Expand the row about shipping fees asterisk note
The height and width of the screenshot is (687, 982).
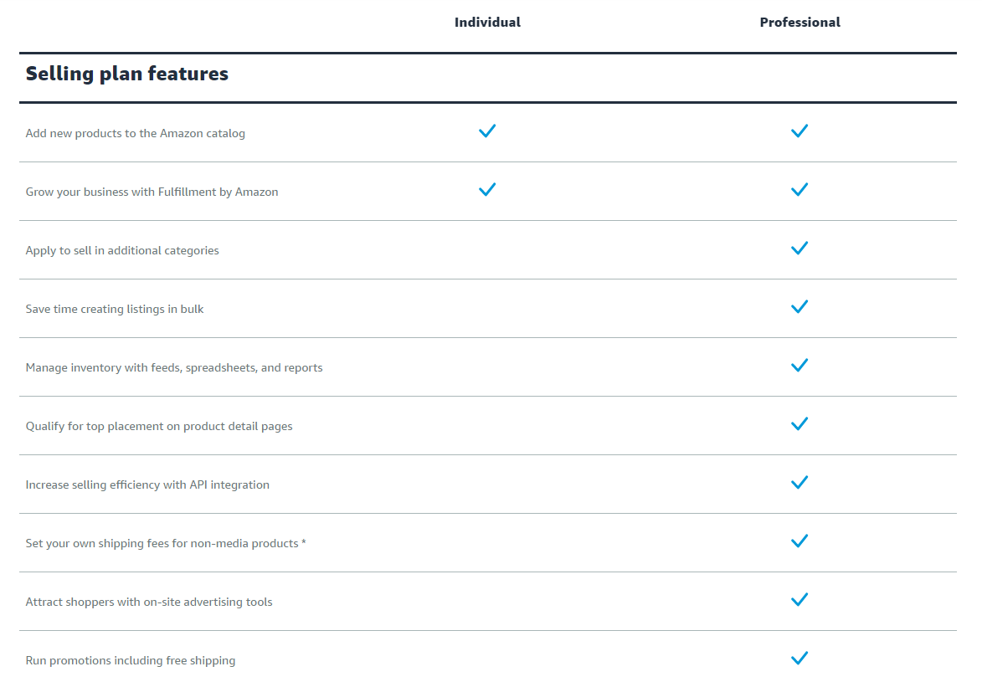point(165,543)
